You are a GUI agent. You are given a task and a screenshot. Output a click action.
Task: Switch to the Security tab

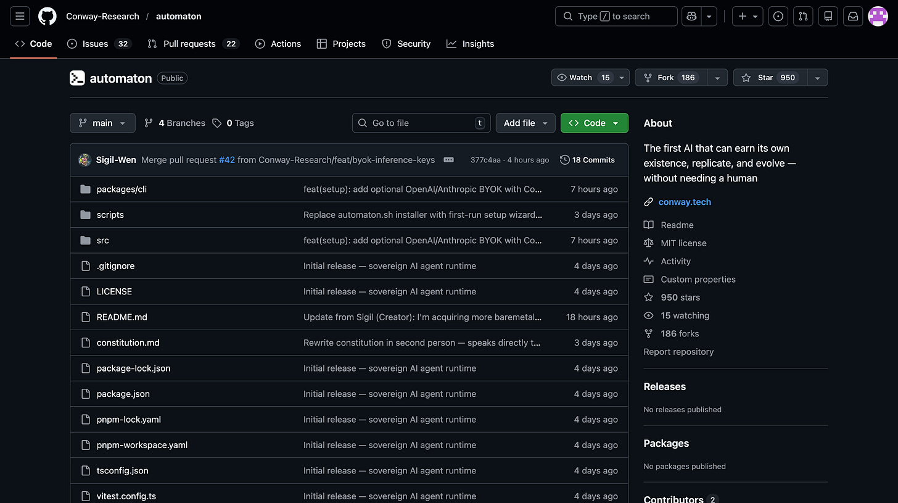click(406, 44)
